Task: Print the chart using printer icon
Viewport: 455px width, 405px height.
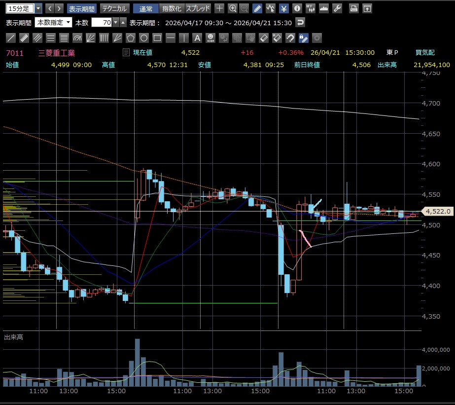Action: click(x=353, y=8)
